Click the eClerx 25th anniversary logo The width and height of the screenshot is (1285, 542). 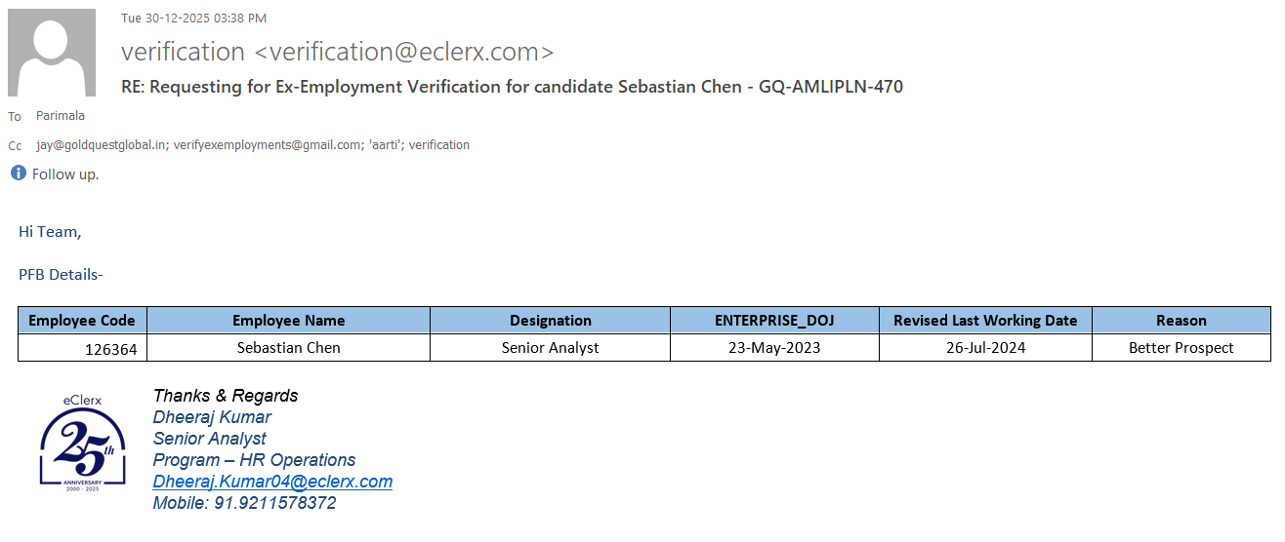coord(82,444)
